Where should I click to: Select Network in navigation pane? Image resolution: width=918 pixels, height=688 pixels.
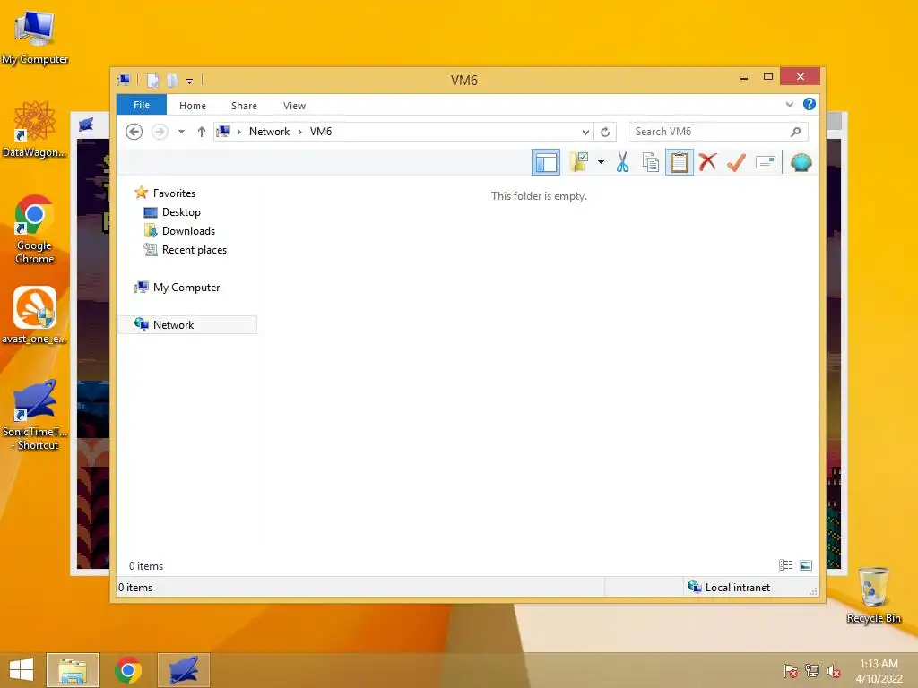(187, 324)
